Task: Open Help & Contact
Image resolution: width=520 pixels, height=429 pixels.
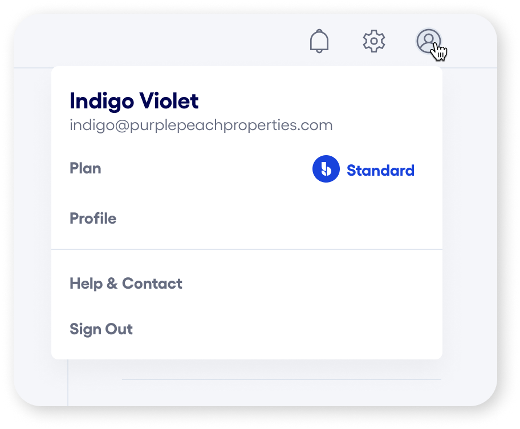Action: click(126, 284)
